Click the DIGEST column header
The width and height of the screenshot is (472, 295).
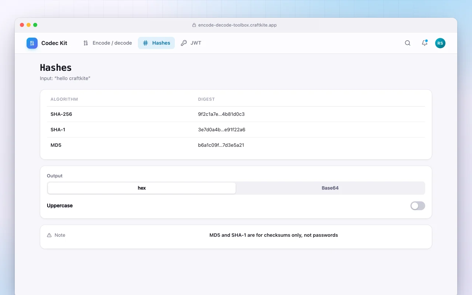point(206,99)
